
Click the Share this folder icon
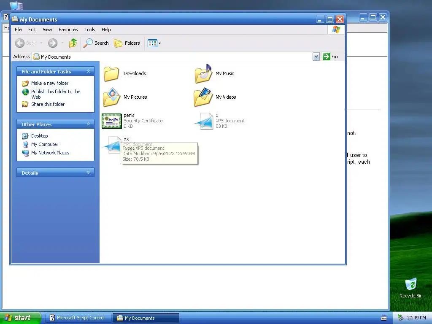point(25,104)
